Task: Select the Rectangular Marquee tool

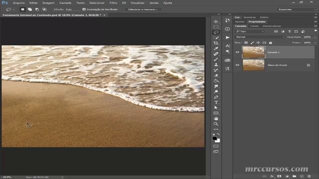Action: coord(216,27)
